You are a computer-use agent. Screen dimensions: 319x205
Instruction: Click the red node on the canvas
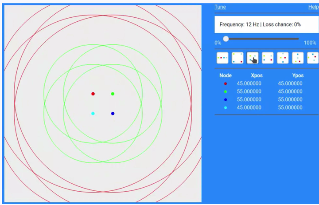[93, 94]
